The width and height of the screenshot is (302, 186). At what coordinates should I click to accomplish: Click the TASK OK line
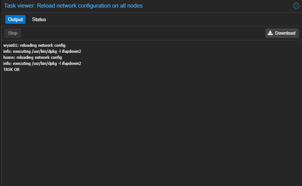(x=12, y=69)
